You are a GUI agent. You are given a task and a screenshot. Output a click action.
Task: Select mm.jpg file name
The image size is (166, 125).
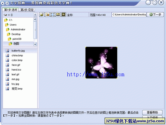coord(15,79)
